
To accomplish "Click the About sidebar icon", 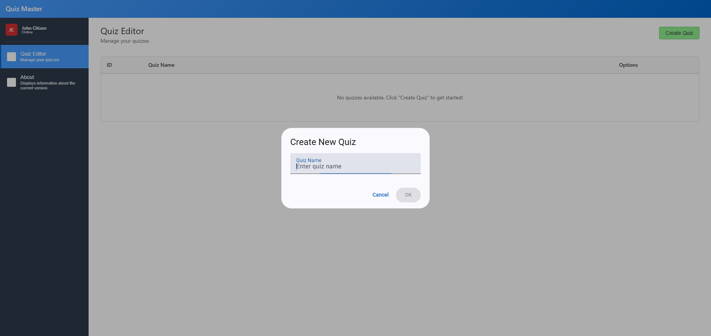I will (11, 82).
